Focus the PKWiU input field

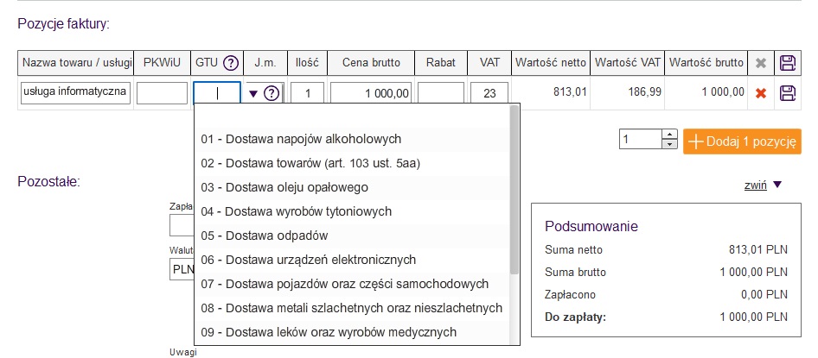click(162, 93)
